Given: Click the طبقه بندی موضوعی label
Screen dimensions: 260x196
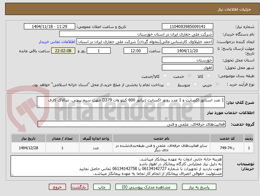Looking at the screenshot, I should [x=236, y=76].
